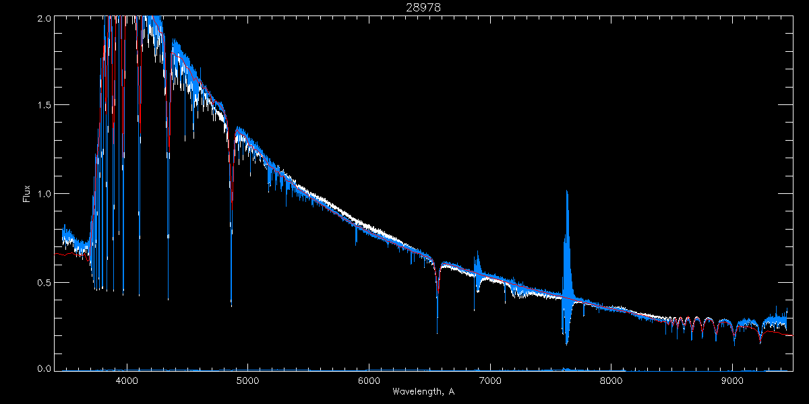809x404 pixels.
Task: Click the Wavelength, A axis label
Action: coord(423,392)
